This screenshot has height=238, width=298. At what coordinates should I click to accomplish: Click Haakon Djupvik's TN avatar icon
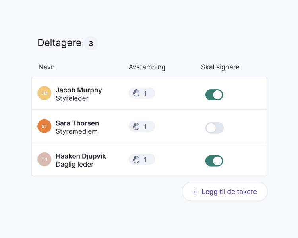click(45, 159)
